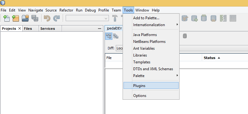This screenshot has height=114, width=248.
Task: Open Options from Tools menu
Action: (151, 96)
